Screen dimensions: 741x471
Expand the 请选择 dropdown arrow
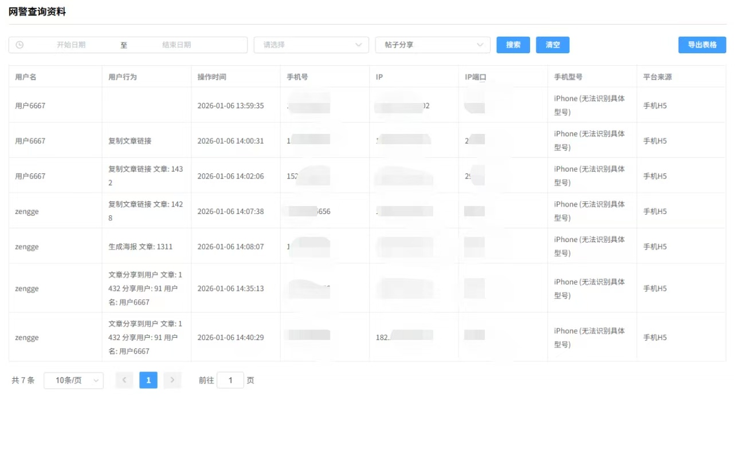pyautogui.click(x=359, y=45)
